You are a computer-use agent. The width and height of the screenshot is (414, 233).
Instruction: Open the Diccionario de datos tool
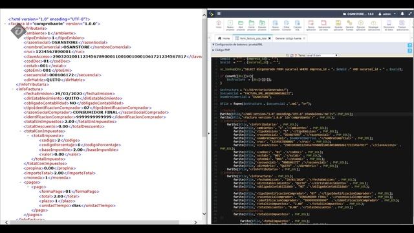[x=389, y=25]
